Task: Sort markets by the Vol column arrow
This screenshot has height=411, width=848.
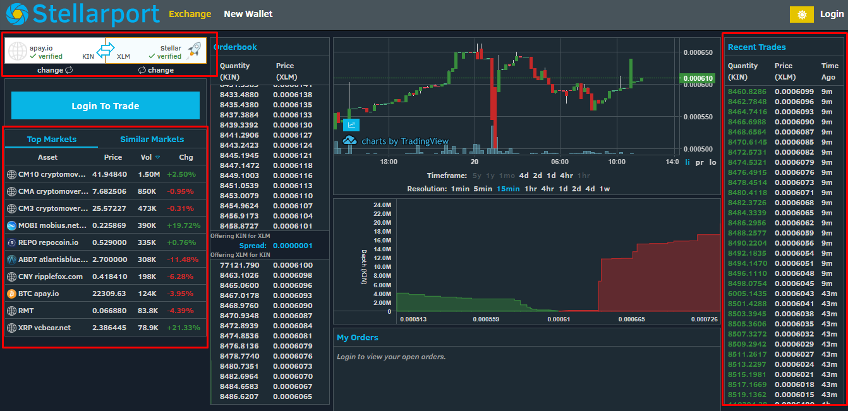Action: [x=158, y=157]
